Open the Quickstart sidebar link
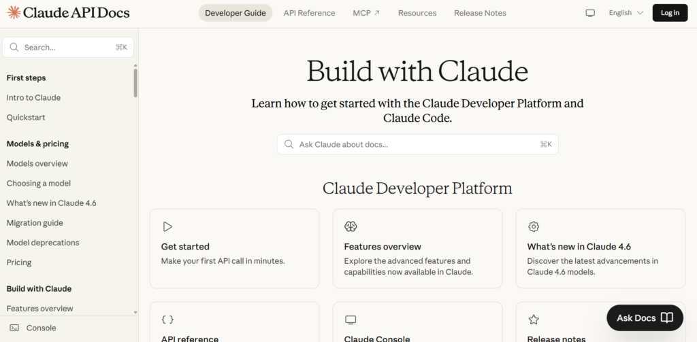Viewport: 697px width, 342px height. pos(26,117)
